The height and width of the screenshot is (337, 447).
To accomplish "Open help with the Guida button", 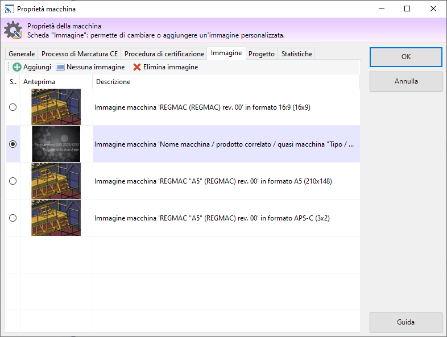I will (x=405, y=322).
